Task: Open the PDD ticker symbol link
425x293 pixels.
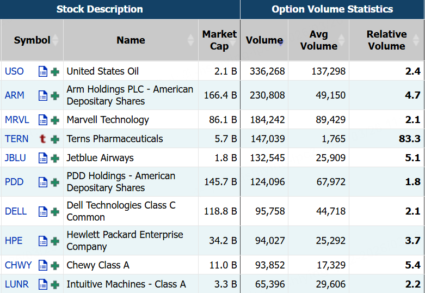Action: [14, 182]
